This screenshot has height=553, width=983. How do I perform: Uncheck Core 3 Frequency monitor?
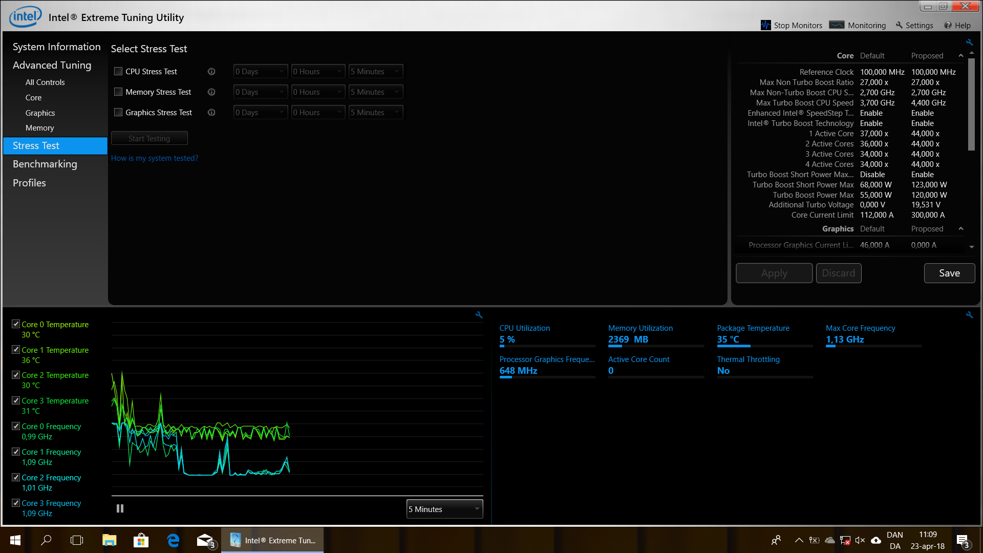16,503
